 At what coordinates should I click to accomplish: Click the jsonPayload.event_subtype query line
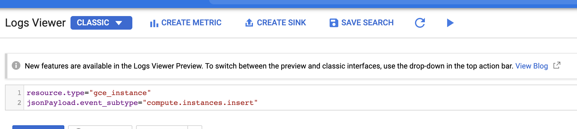pyautogui.click(x=82, y=103)
